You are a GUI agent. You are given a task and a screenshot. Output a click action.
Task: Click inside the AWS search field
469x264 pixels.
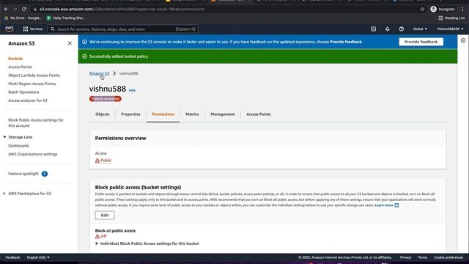[122, 29]
